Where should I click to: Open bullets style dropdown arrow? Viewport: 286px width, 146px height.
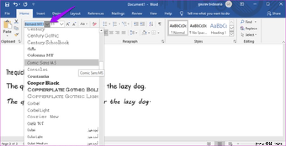110,24
